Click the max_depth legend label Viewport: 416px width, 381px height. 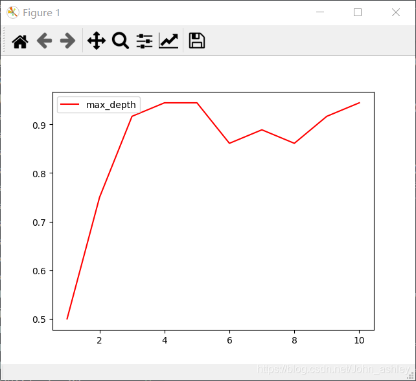tap(111, 105)
